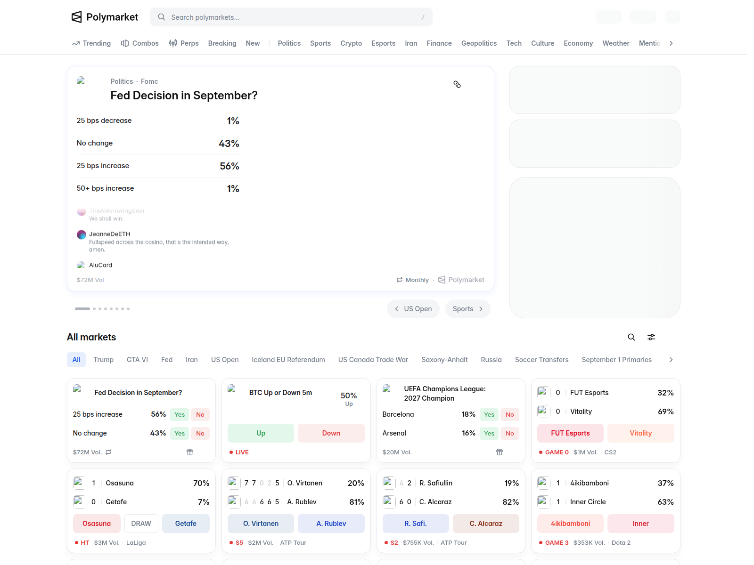This screenshot has width=754, height=565.
Task: Click gift icon on Champions League card
Action: (x=500, y=452)
